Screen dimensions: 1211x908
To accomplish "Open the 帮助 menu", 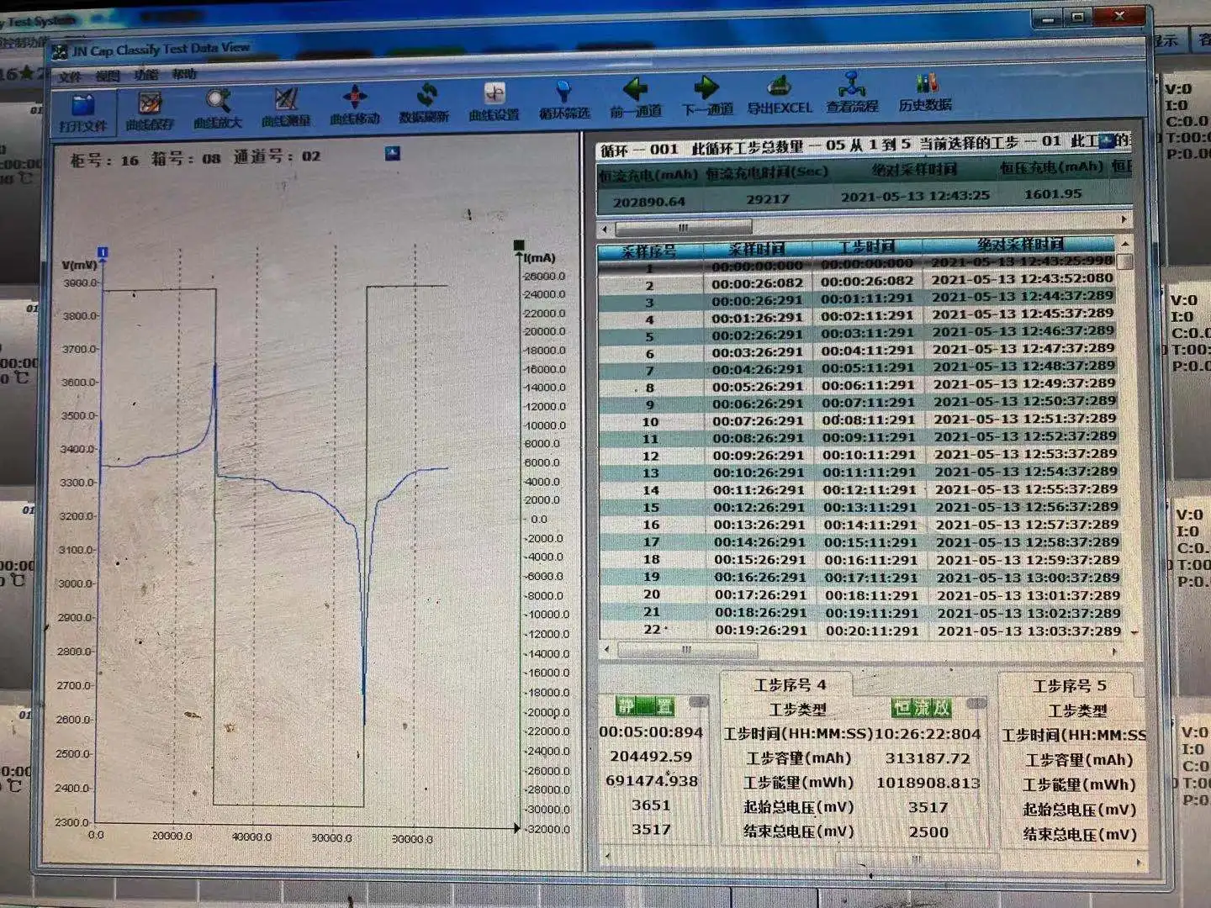I will pos(184,74).
